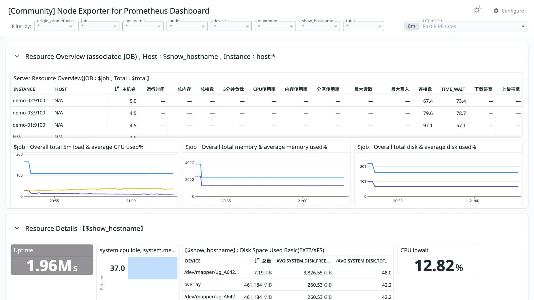
Task: Click the total disk graph title
Action: click(417, 147)
